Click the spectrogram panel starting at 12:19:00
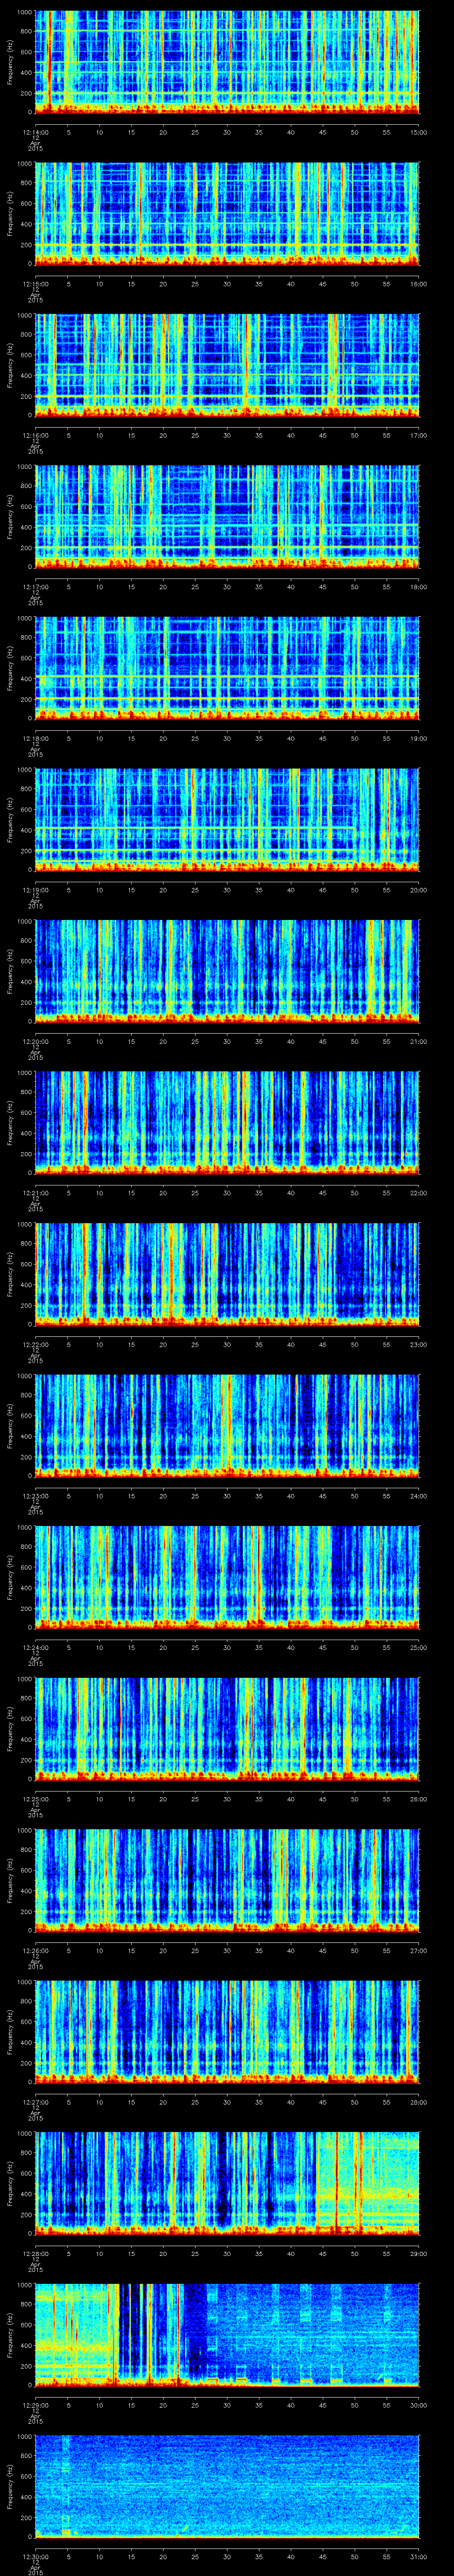The height and width of the screenshot is (2576, 454). click(x=227, y=819)
